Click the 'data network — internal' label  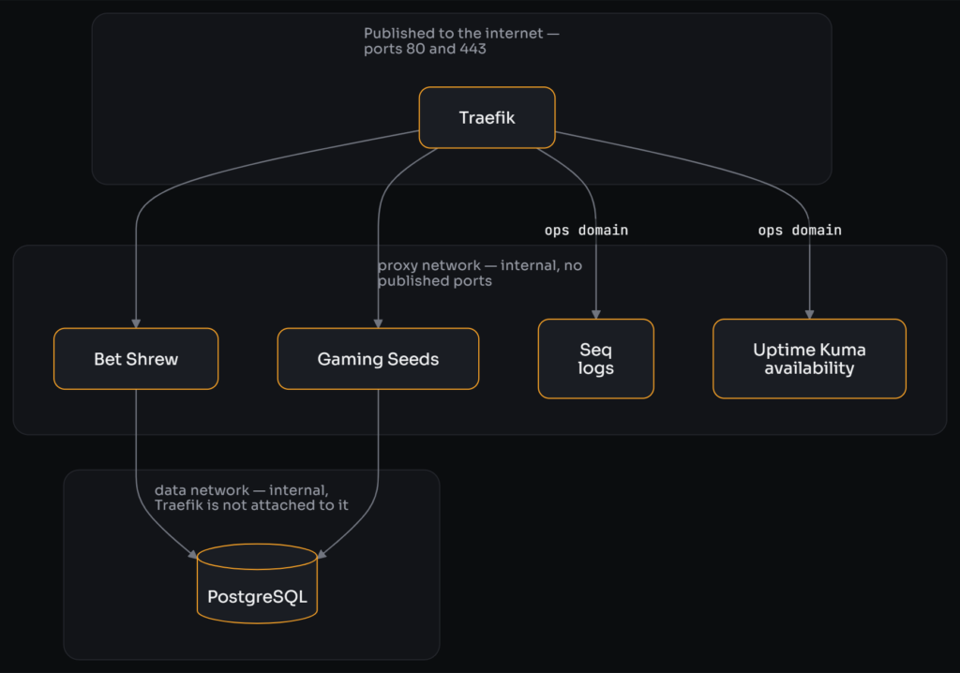(251, 497)
